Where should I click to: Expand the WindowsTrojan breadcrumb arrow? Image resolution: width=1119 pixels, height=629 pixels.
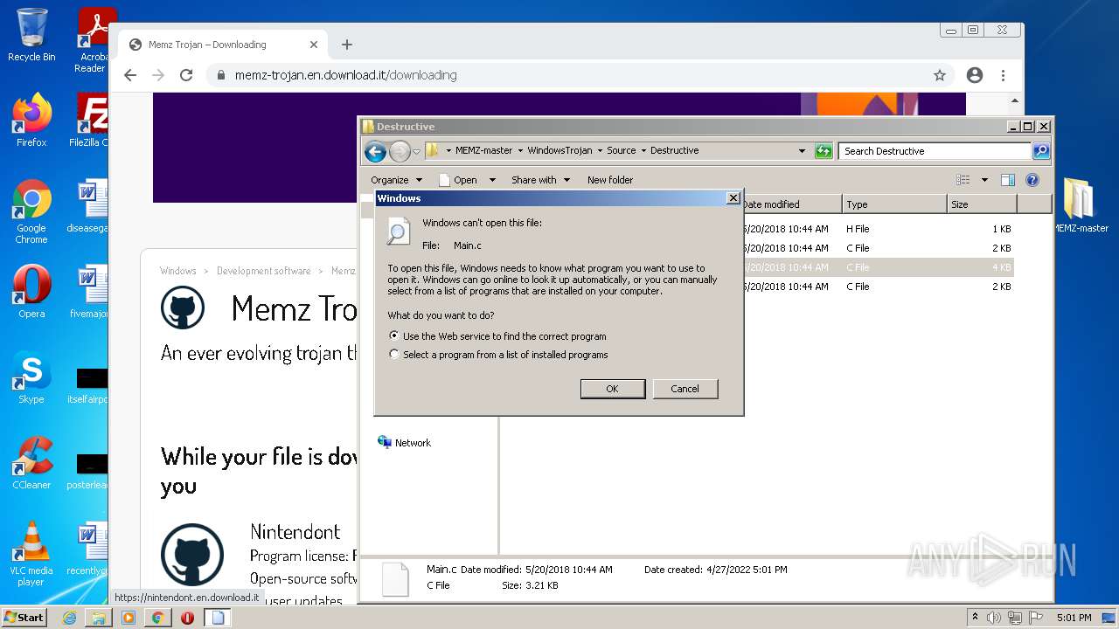coord(600,151)
